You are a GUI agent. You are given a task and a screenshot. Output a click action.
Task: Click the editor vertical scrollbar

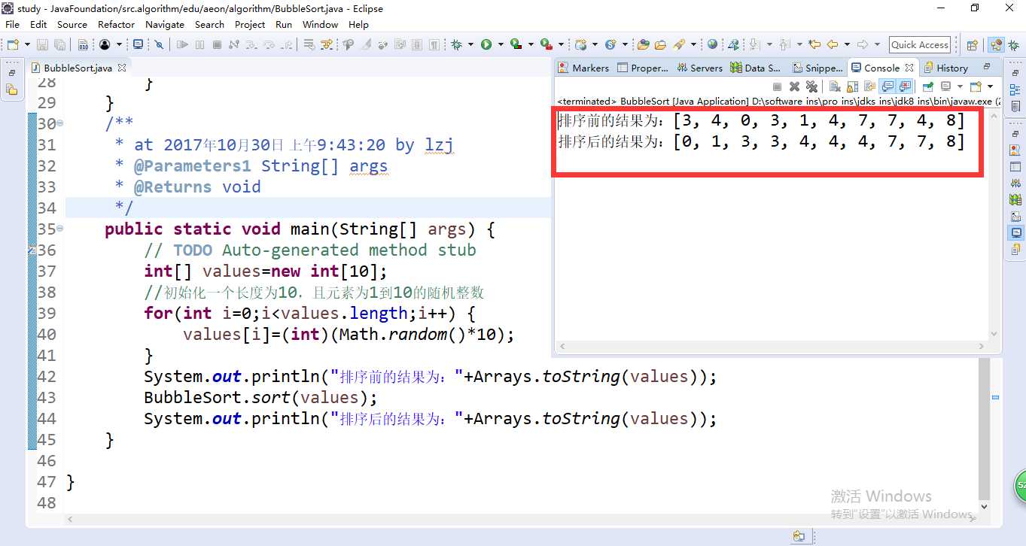[x=985, y=429]
